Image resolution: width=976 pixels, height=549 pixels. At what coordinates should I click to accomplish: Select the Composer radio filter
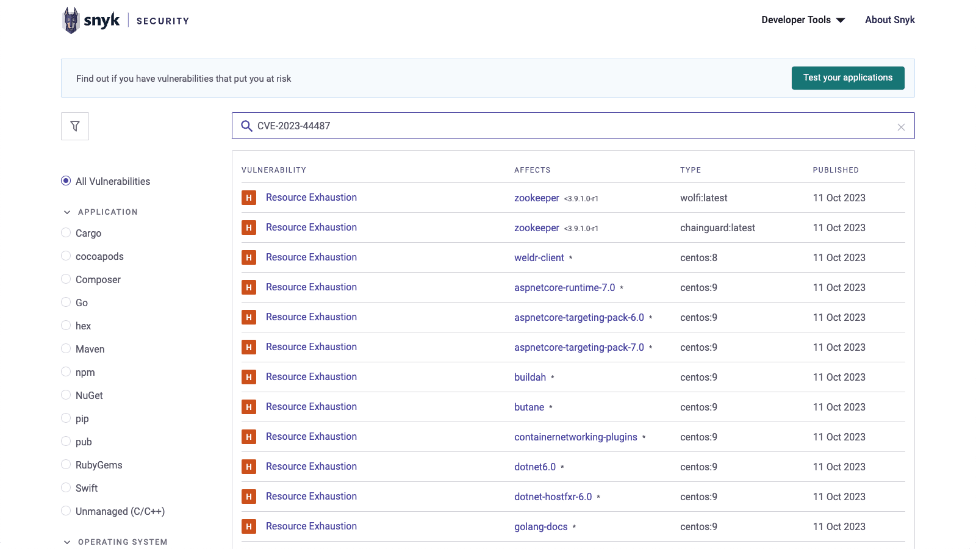pos(66,279)
